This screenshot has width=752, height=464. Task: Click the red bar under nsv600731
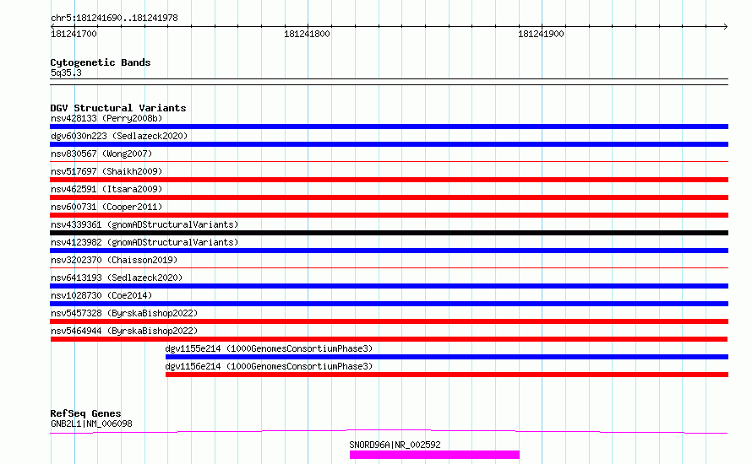point(389,215)
